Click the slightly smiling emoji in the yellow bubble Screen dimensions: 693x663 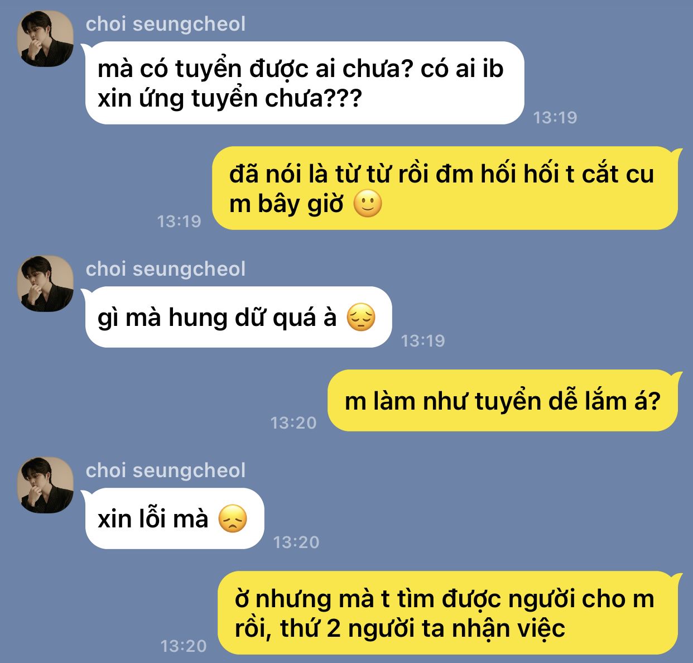[x=368, y=204]
